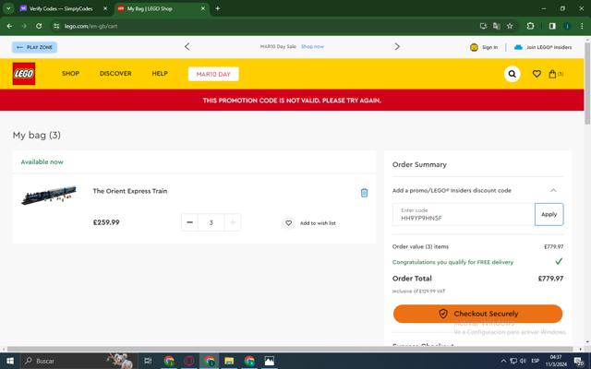Open the Chrome profile avatar
591x369 pixels.
pos(567,26)
